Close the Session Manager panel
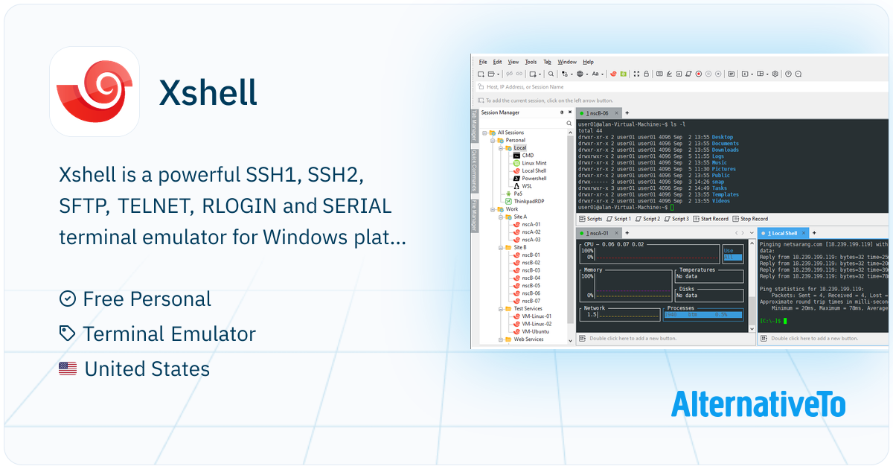Viewport: 893px width, 469px height. pyautogui.click(x=570, y=112)
